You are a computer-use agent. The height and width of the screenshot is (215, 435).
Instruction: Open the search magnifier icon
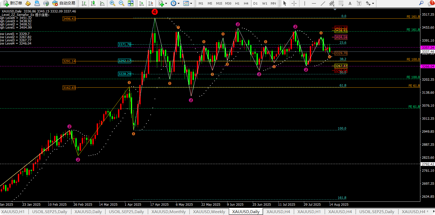[421, 3]
